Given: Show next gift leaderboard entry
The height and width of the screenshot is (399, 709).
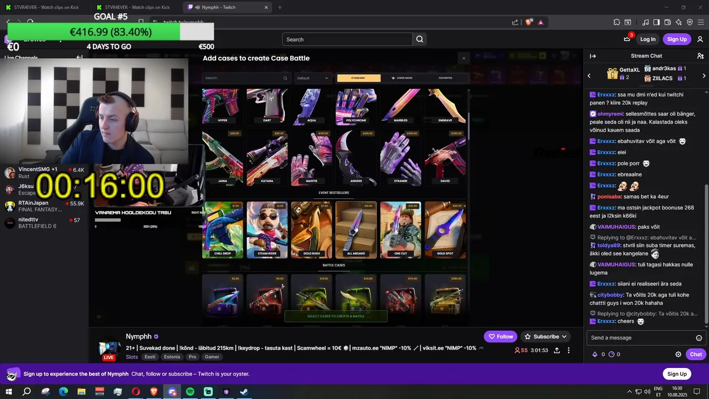Looking at the screenshot, I should tap(703, 75).
